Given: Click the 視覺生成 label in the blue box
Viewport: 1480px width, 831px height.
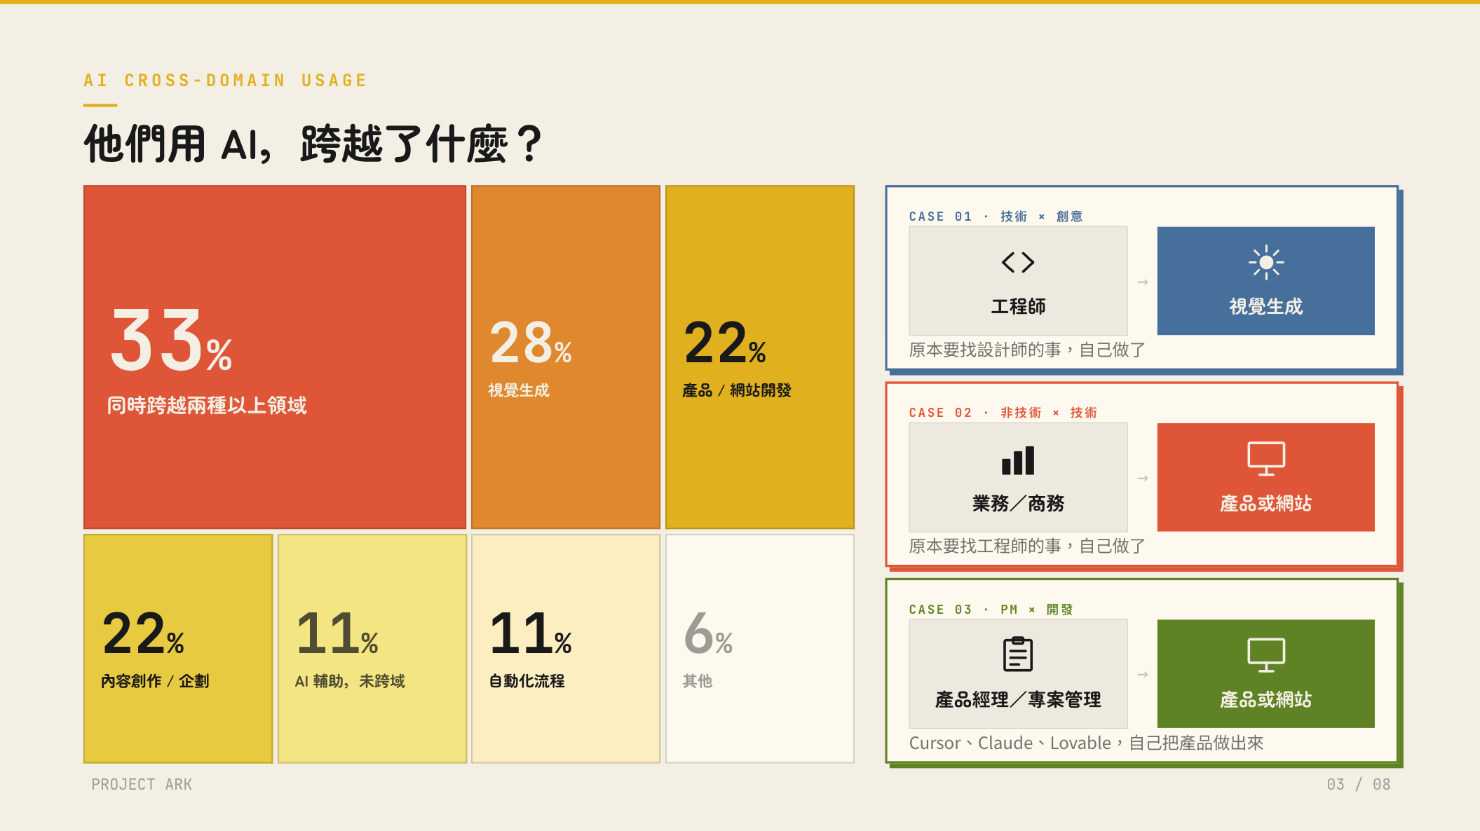Looking at the screenshot, I should tap(1265, 306).
